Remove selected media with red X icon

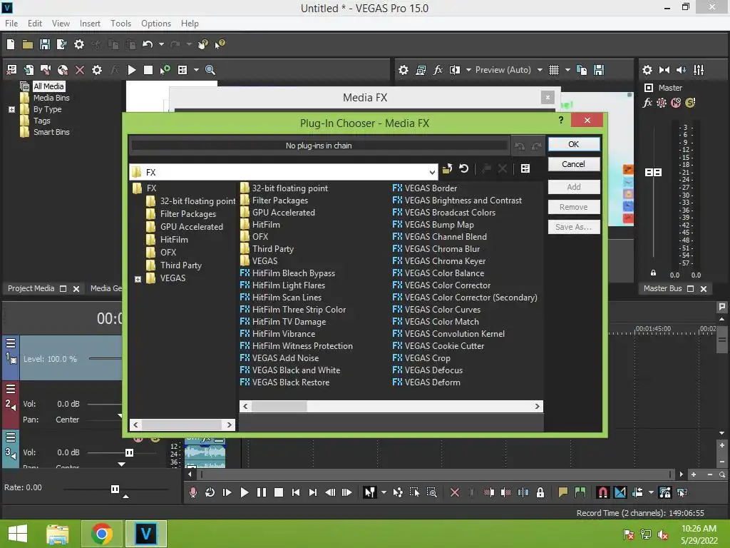coord(80,70)
